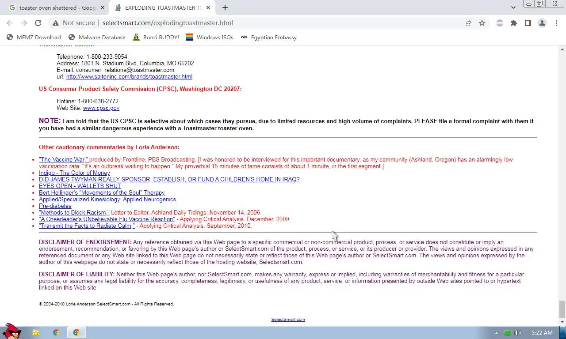Click the scrollbar down arrow
Image resolution: width=566 pixels, height=339 pixels.
[x=562, y=322]
